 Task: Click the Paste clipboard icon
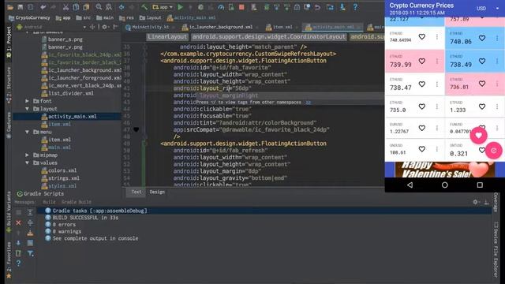pos(86,7)
